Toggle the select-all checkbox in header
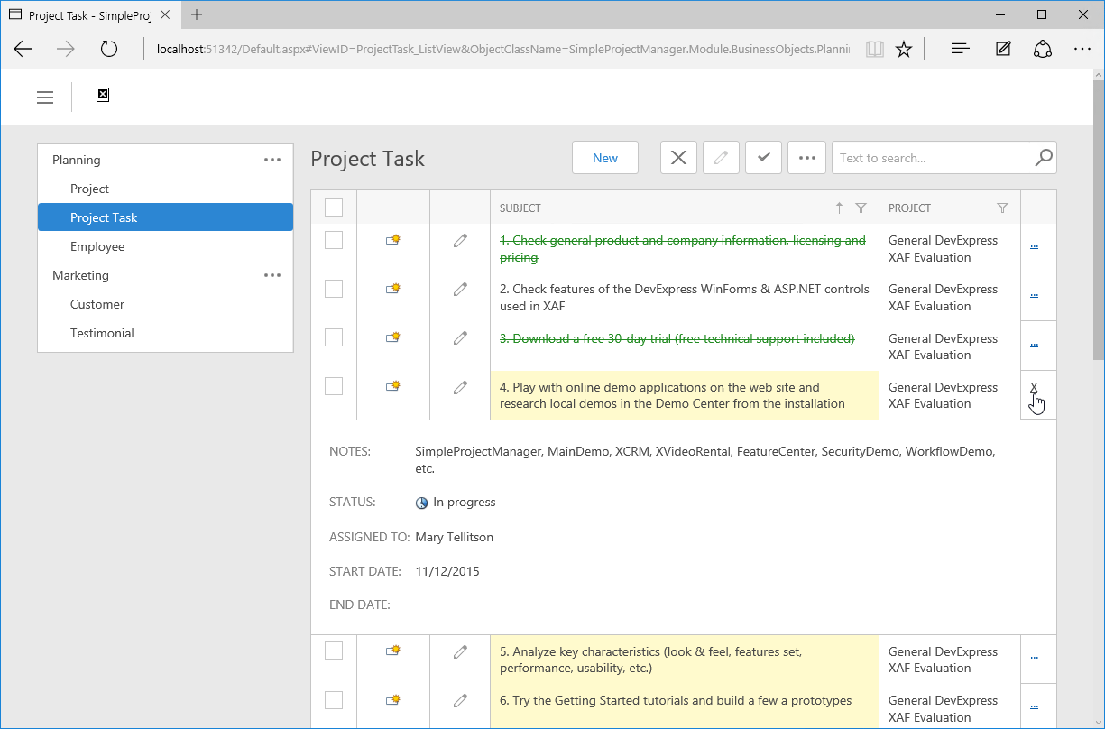The image size is (1105, 729). pyautogui.click(x=334, y=208)
